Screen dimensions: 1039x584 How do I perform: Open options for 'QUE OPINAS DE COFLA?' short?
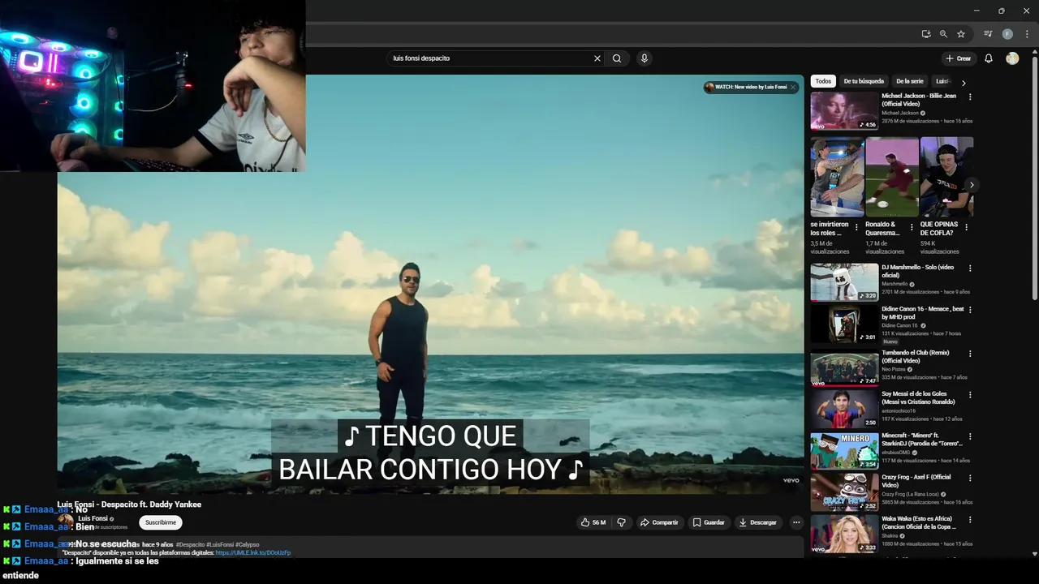pos(967,227)
